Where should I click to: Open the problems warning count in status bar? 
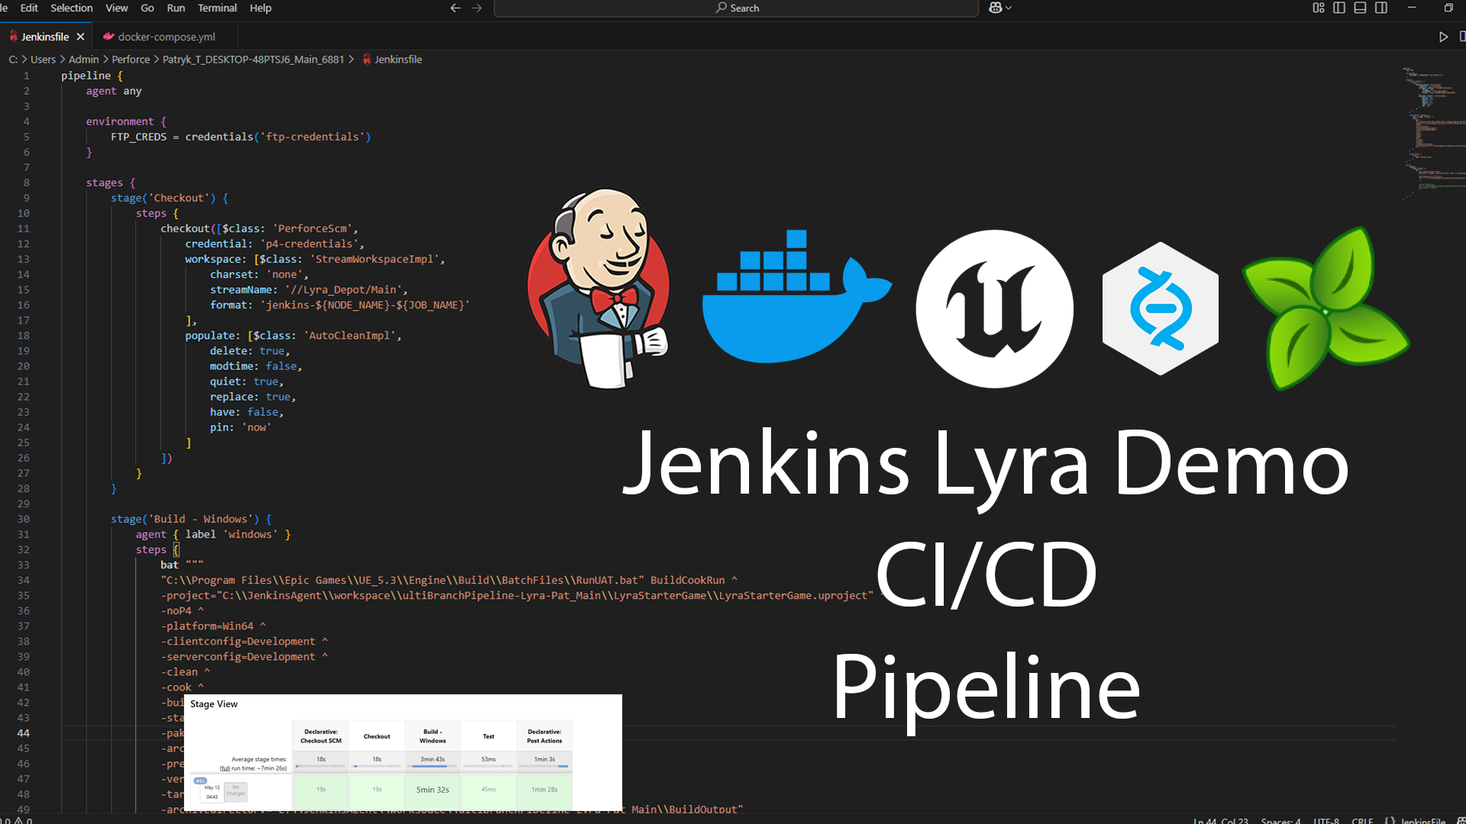coord(24,822)
